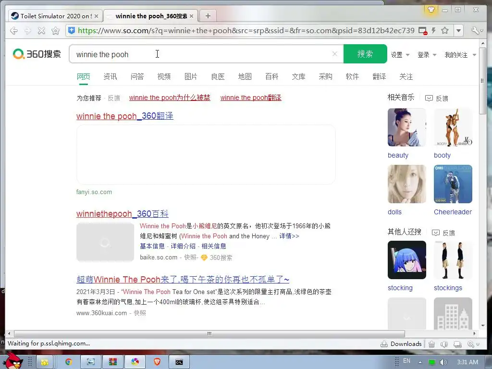Select the 软件 software tab

point(352,76)
